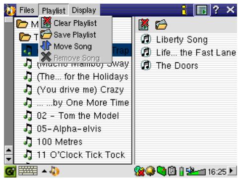Click the music player taskbar icon
Viewport: 240px width, 179px height.
55,171
